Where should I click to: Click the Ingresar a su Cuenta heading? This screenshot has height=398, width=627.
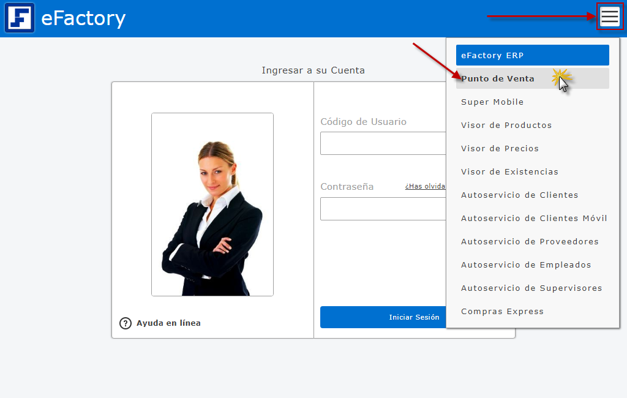tap(313, 70)
